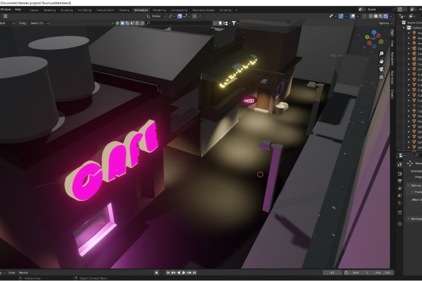Click the red X axis on navigation gizmo
The height and width of the screenshot is (281, 422).
click(x=379, y=35)
